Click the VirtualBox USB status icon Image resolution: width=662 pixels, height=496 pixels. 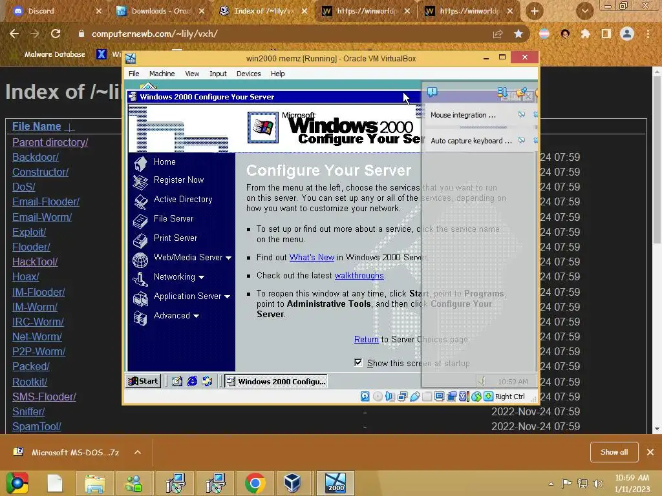tap(414, 397)
